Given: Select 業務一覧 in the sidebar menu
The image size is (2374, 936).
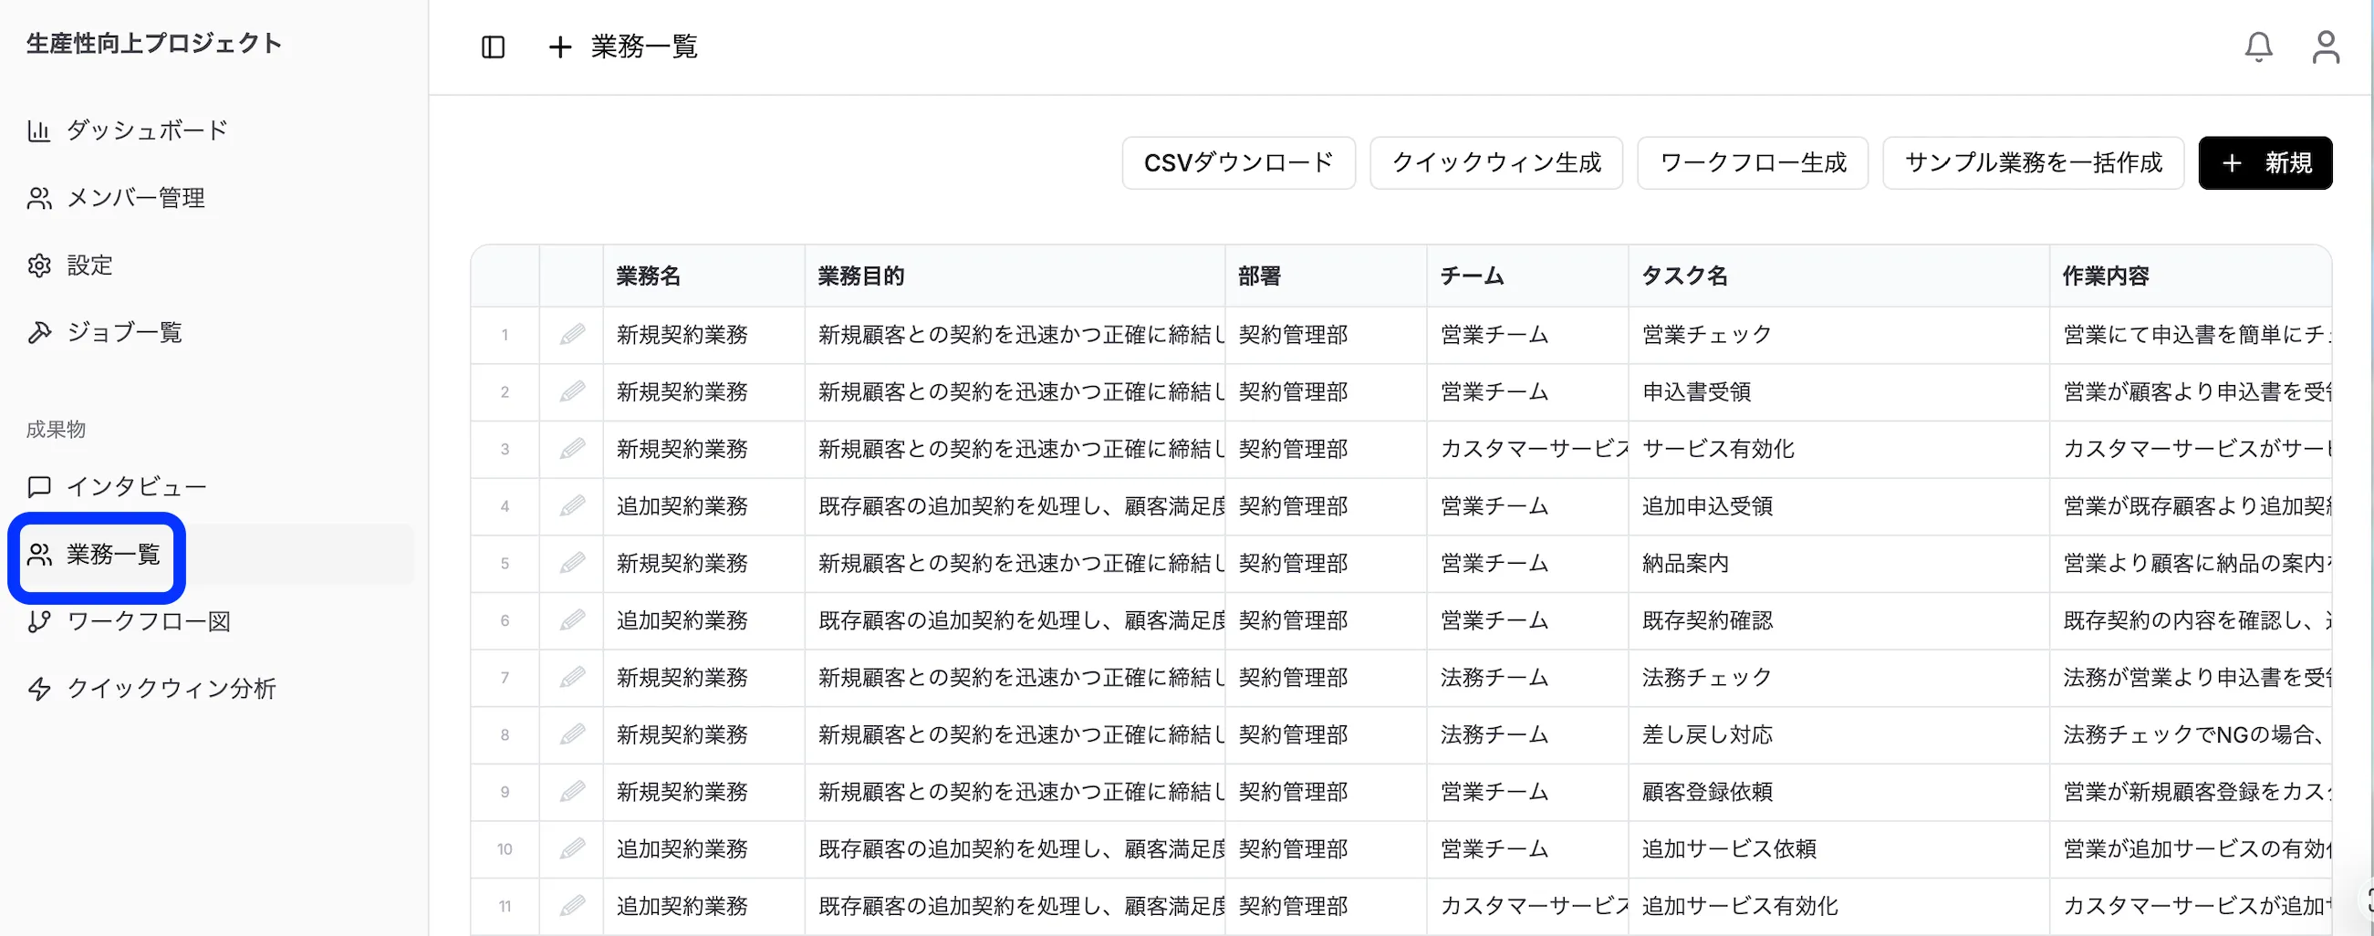Looking at the screenshot, I should coord(112,556).
